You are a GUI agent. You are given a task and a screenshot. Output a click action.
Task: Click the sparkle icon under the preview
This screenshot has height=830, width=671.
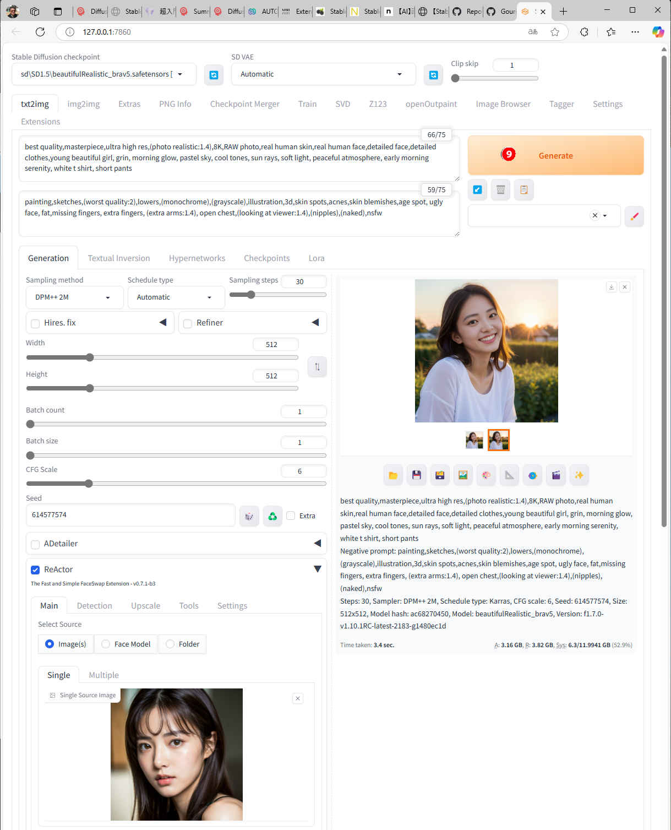point(579,475)
